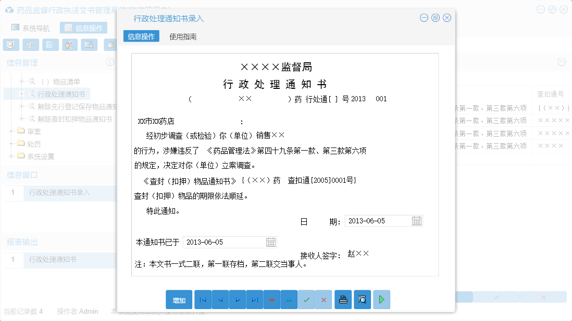Open the print icon on the dialog toolbar
Viewport: 572px width, 321px height.
pyautogui.click(x=343, y=300)
